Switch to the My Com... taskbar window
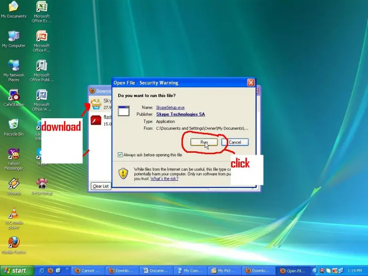Image resolution: width=368 pixels, height=276 pixels. point(190,270)
